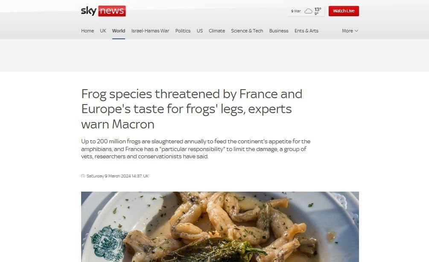Screen dimensions: 429x262
Task: Click the 13° temperature weather widget
Action: click(318, 11)
